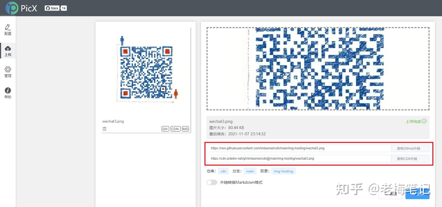Open the 配置 settings section
The image size is (442, 207).
[x=8, y=30]
